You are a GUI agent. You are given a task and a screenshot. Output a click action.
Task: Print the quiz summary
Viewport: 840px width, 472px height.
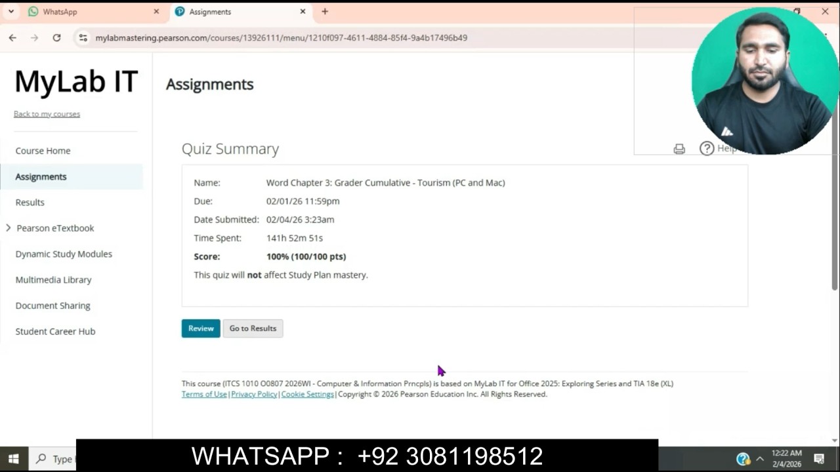click(679, 149)
